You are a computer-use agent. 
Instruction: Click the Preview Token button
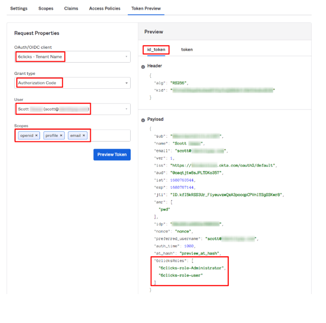[x=112, y=155]
